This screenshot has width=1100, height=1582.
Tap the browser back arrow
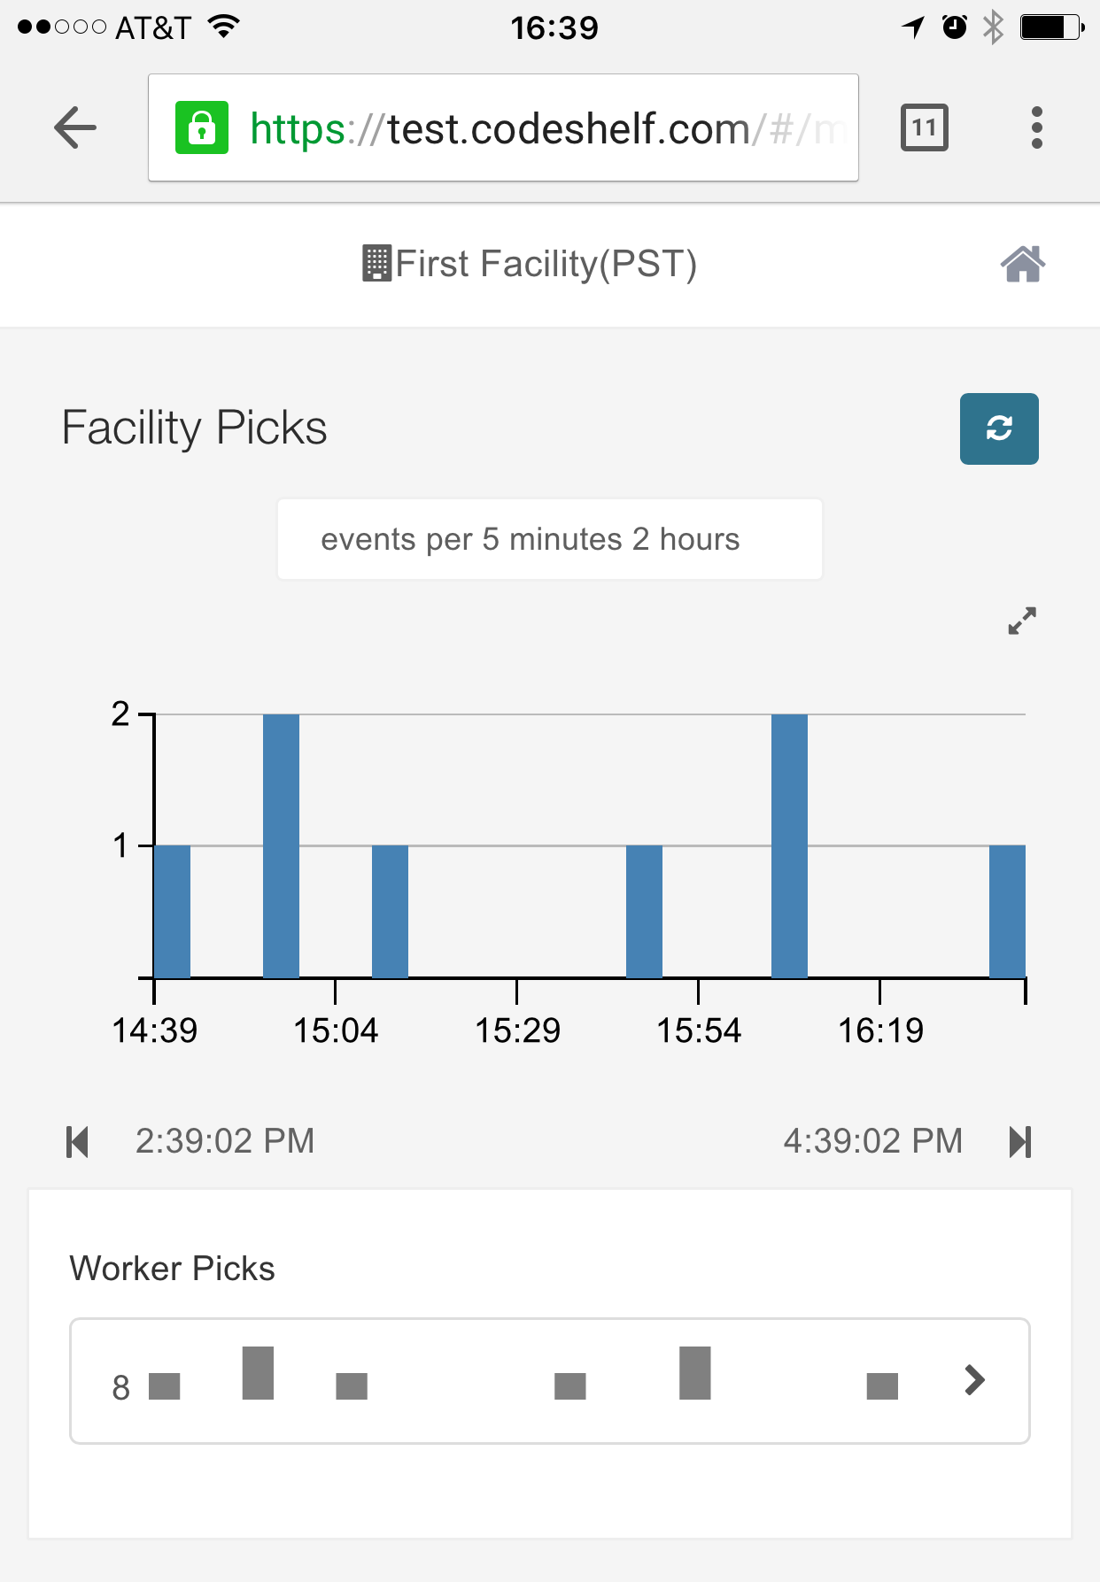tap(74, 127)
